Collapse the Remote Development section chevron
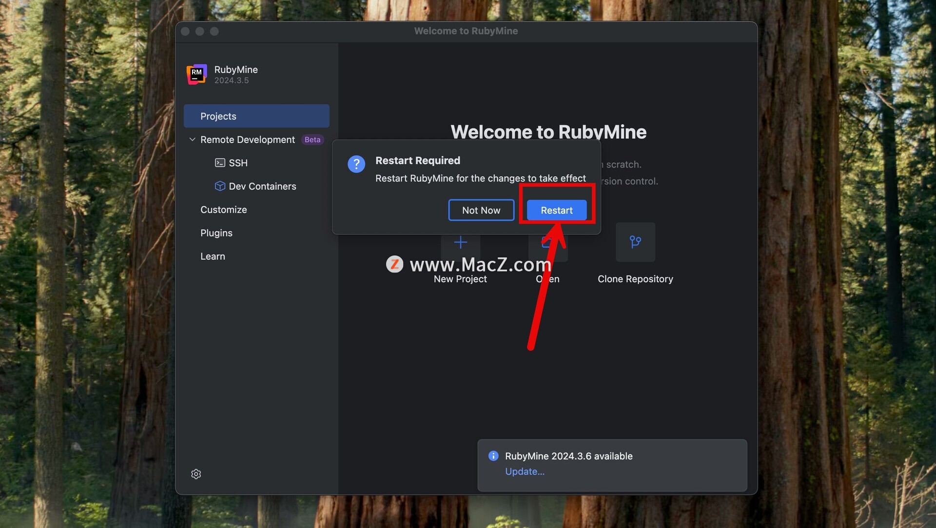The image size is (936, 528). [192, 139]
